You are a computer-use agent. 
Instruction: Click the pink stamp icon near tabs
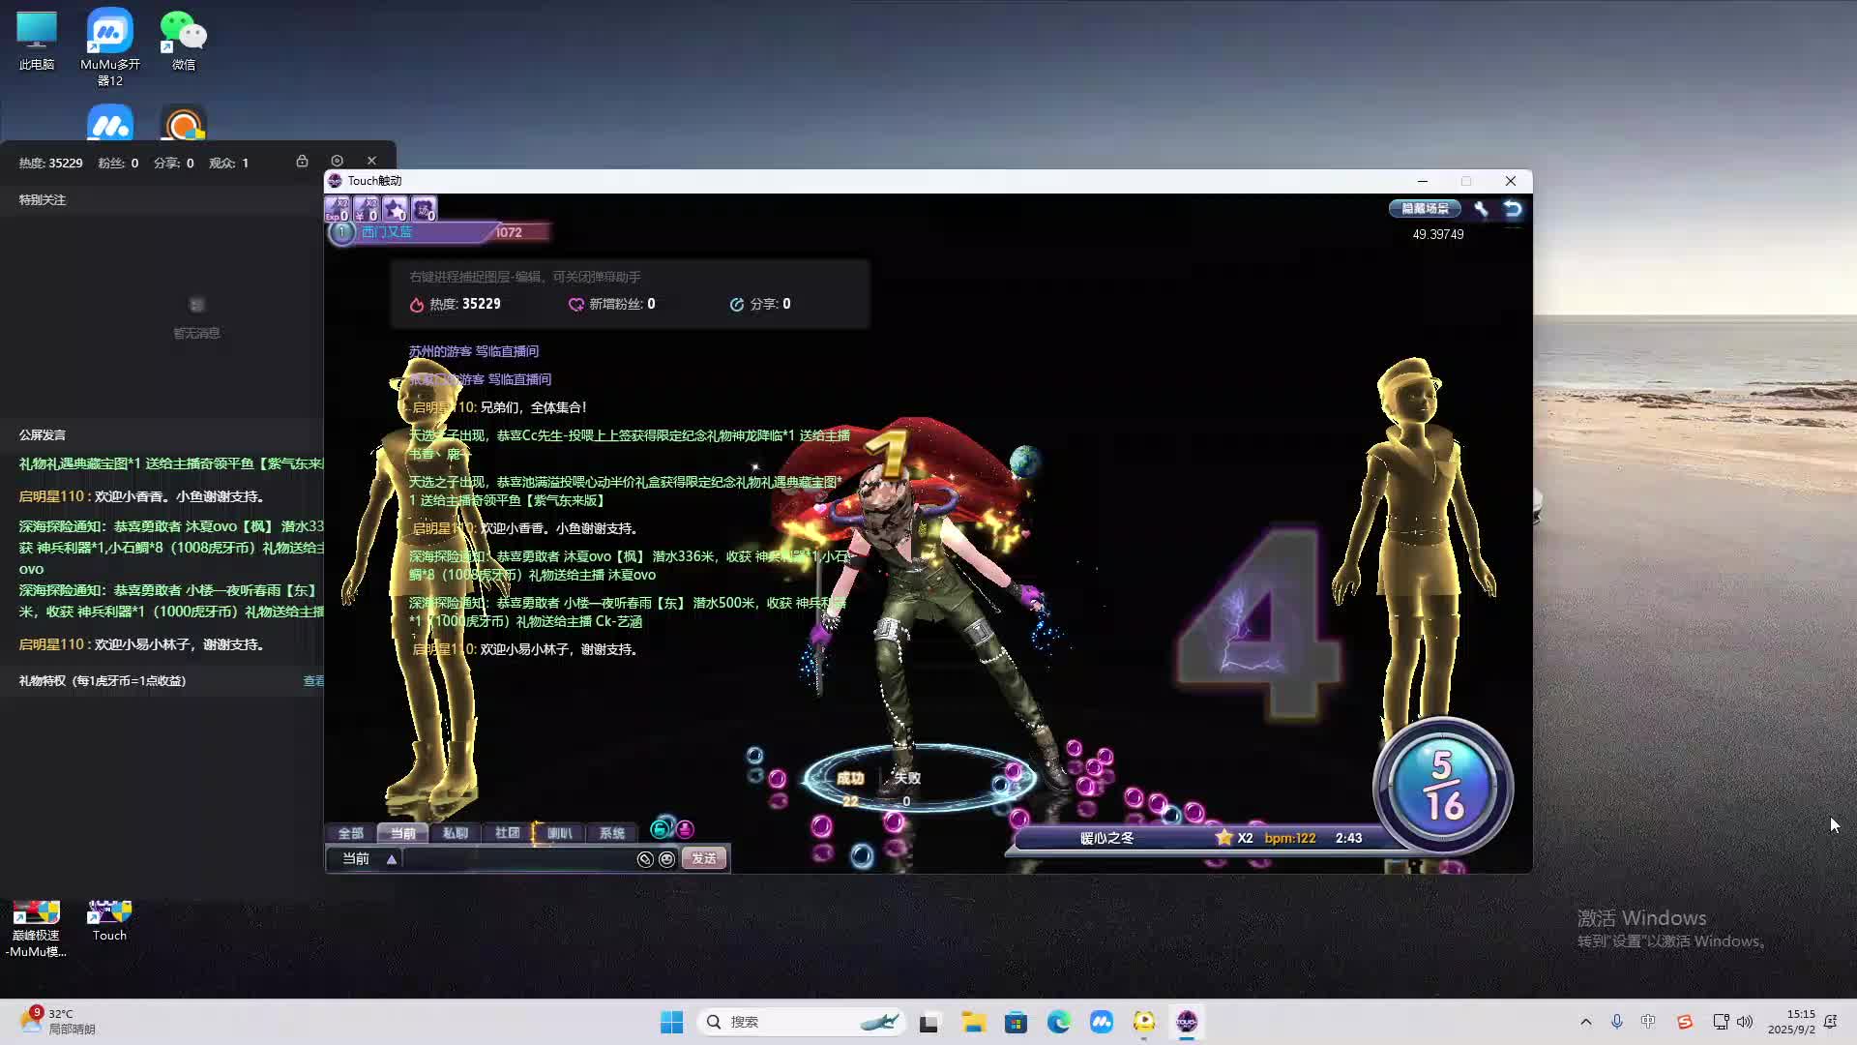685,829
